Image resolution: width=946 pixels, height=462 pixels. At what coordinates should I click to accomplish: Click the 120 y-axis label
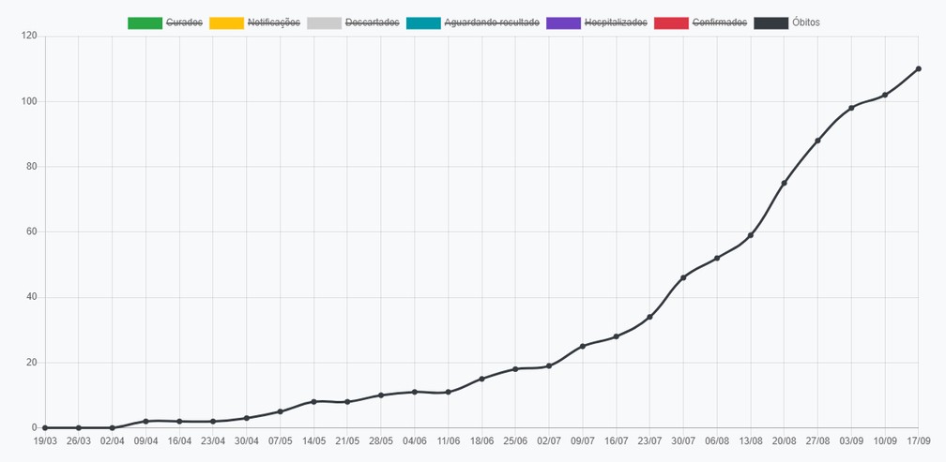[x=31, y=37]
